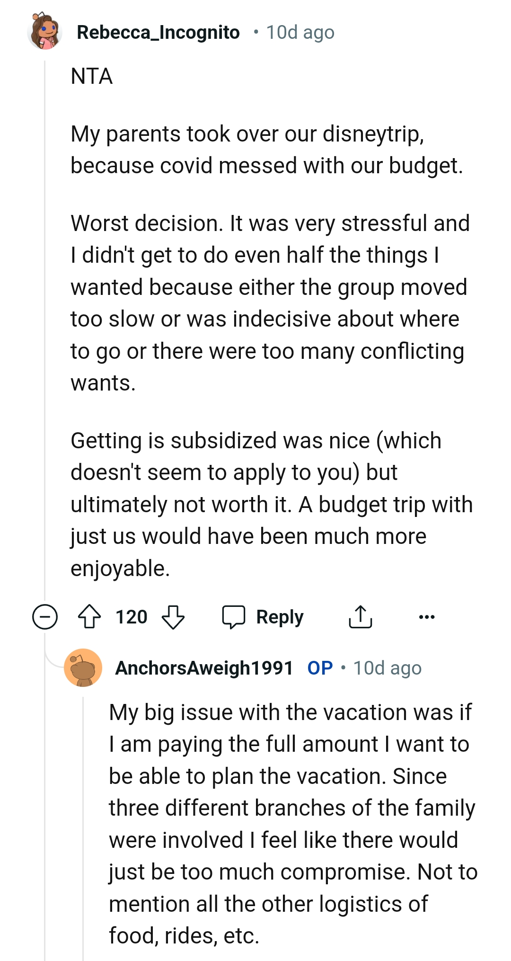The width and height of the screenshot is (511, 961).
Task: Click the Reply label to respond
Action: (279, 616)
